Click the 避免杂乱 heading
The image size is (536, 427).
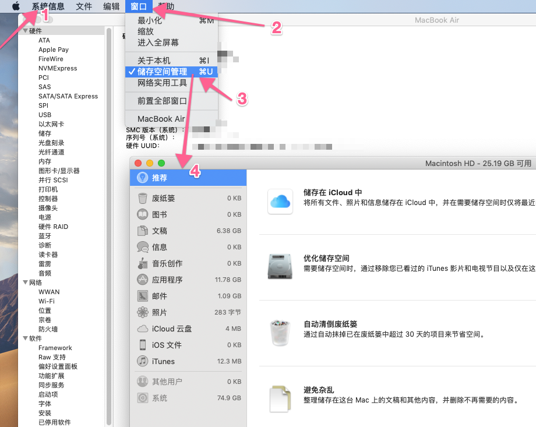click(319, 390)
